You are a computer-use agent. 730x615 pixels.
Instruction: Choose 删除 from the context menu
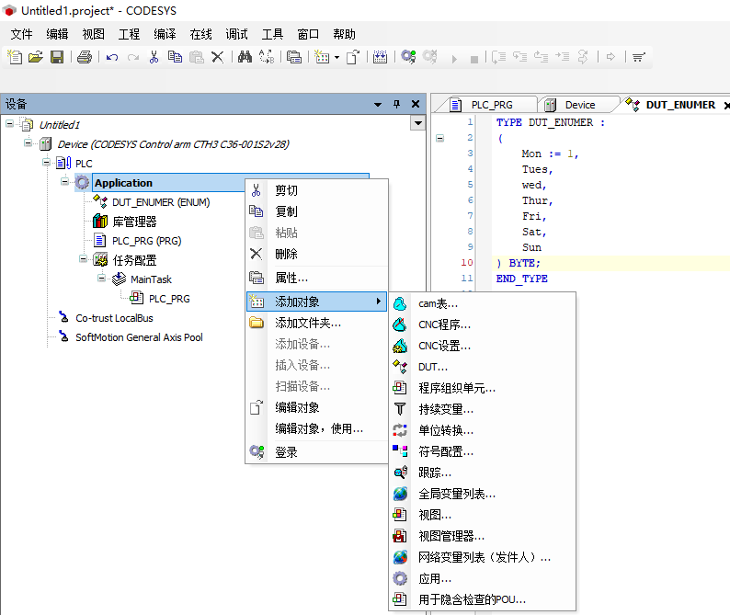[x=316, y=255]
